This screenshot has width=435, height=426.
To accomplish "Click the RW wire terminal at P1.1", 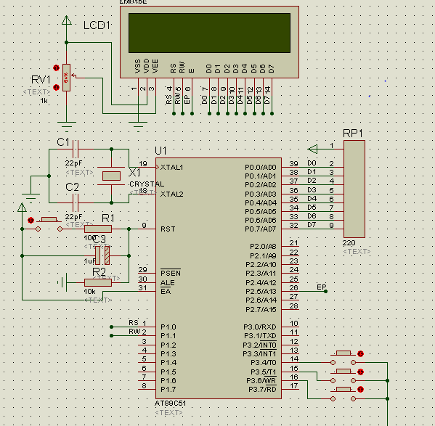I will (112, 335).
